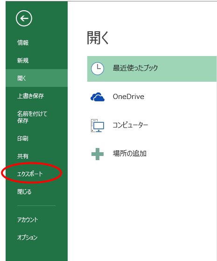Select 最近使ったブック location

point(152,69)
